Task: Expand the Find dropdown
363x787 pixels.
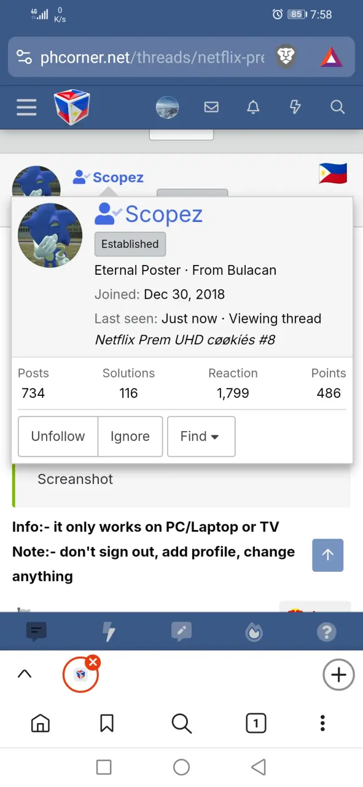Action: (x=201, y=437)
